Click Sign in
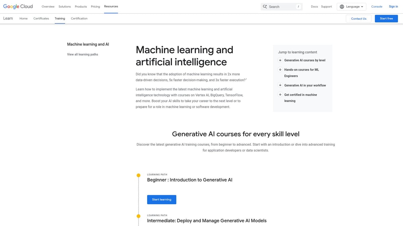Screen dimensions: 403x226 pyautogui.click(x=393, y=7)
